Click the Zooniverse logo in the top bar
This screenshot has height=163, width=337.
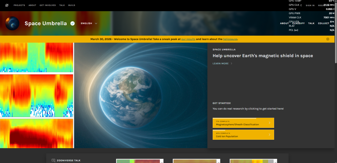point(7,5)
